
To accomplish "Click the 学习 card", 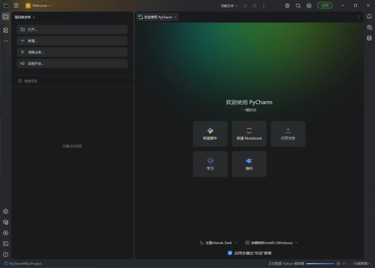I will pyautogui.click(x=210, y=164).
